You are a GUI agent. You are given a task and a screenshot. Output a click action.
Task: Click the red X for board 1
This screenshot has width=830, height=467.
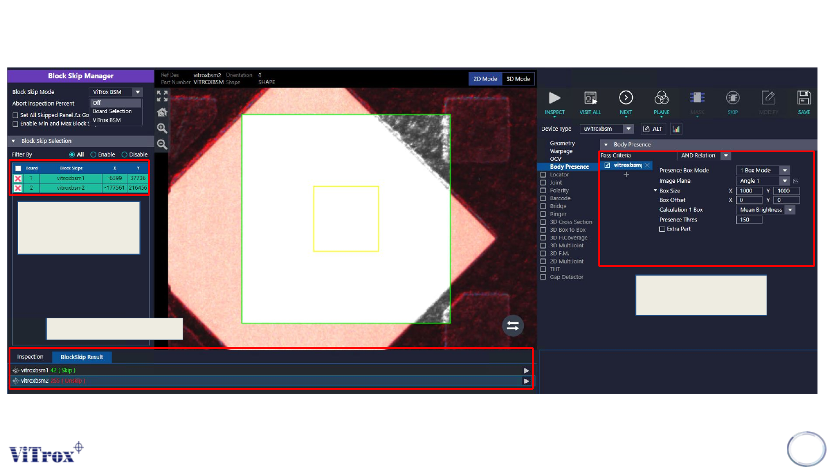(18, 179)
